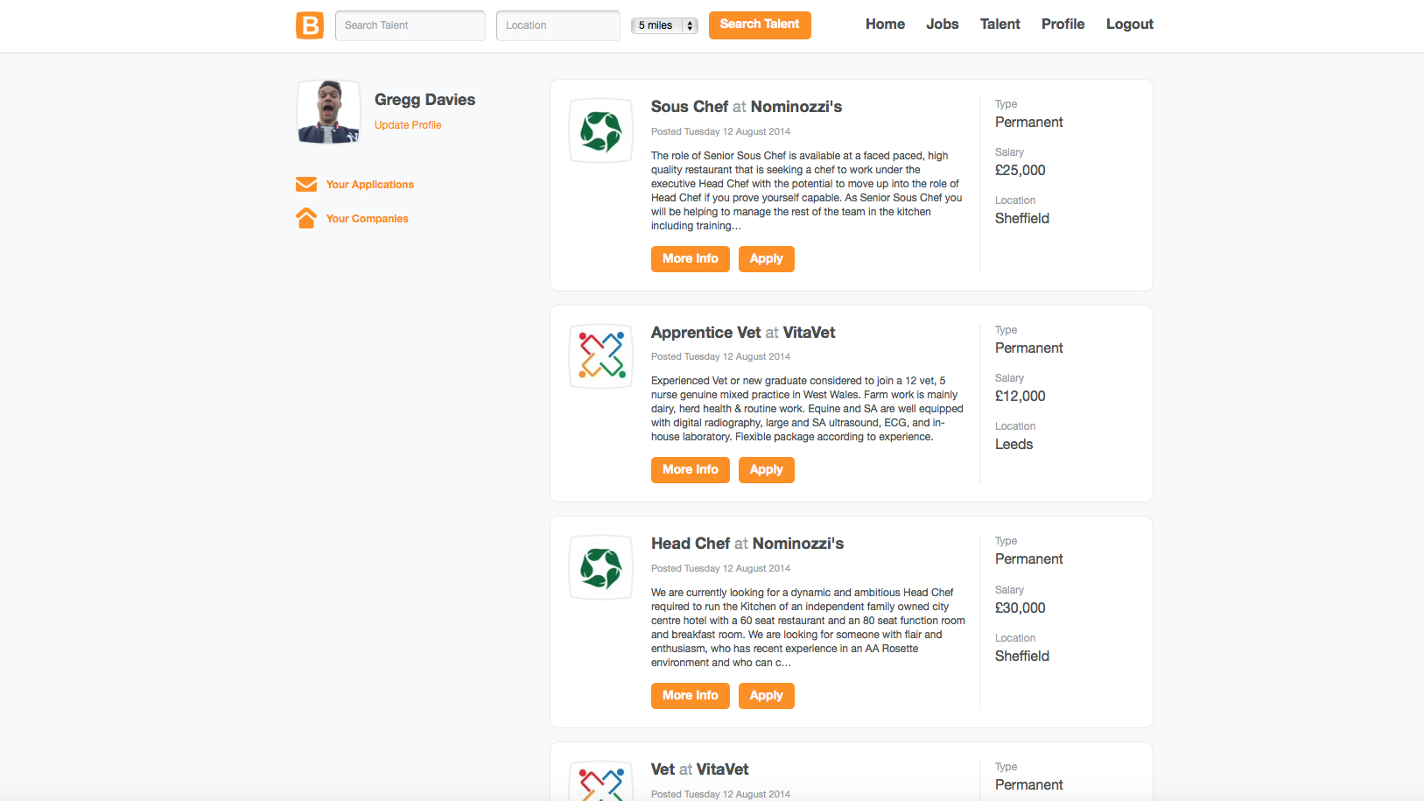Log out using the Logout link
The image size is (1424, 801).
pos(1129,25)
